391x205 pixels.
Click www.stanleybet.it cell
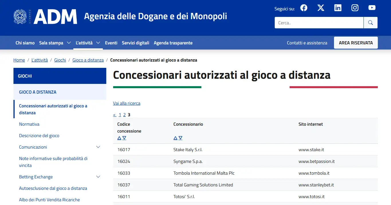pos(316,185)
